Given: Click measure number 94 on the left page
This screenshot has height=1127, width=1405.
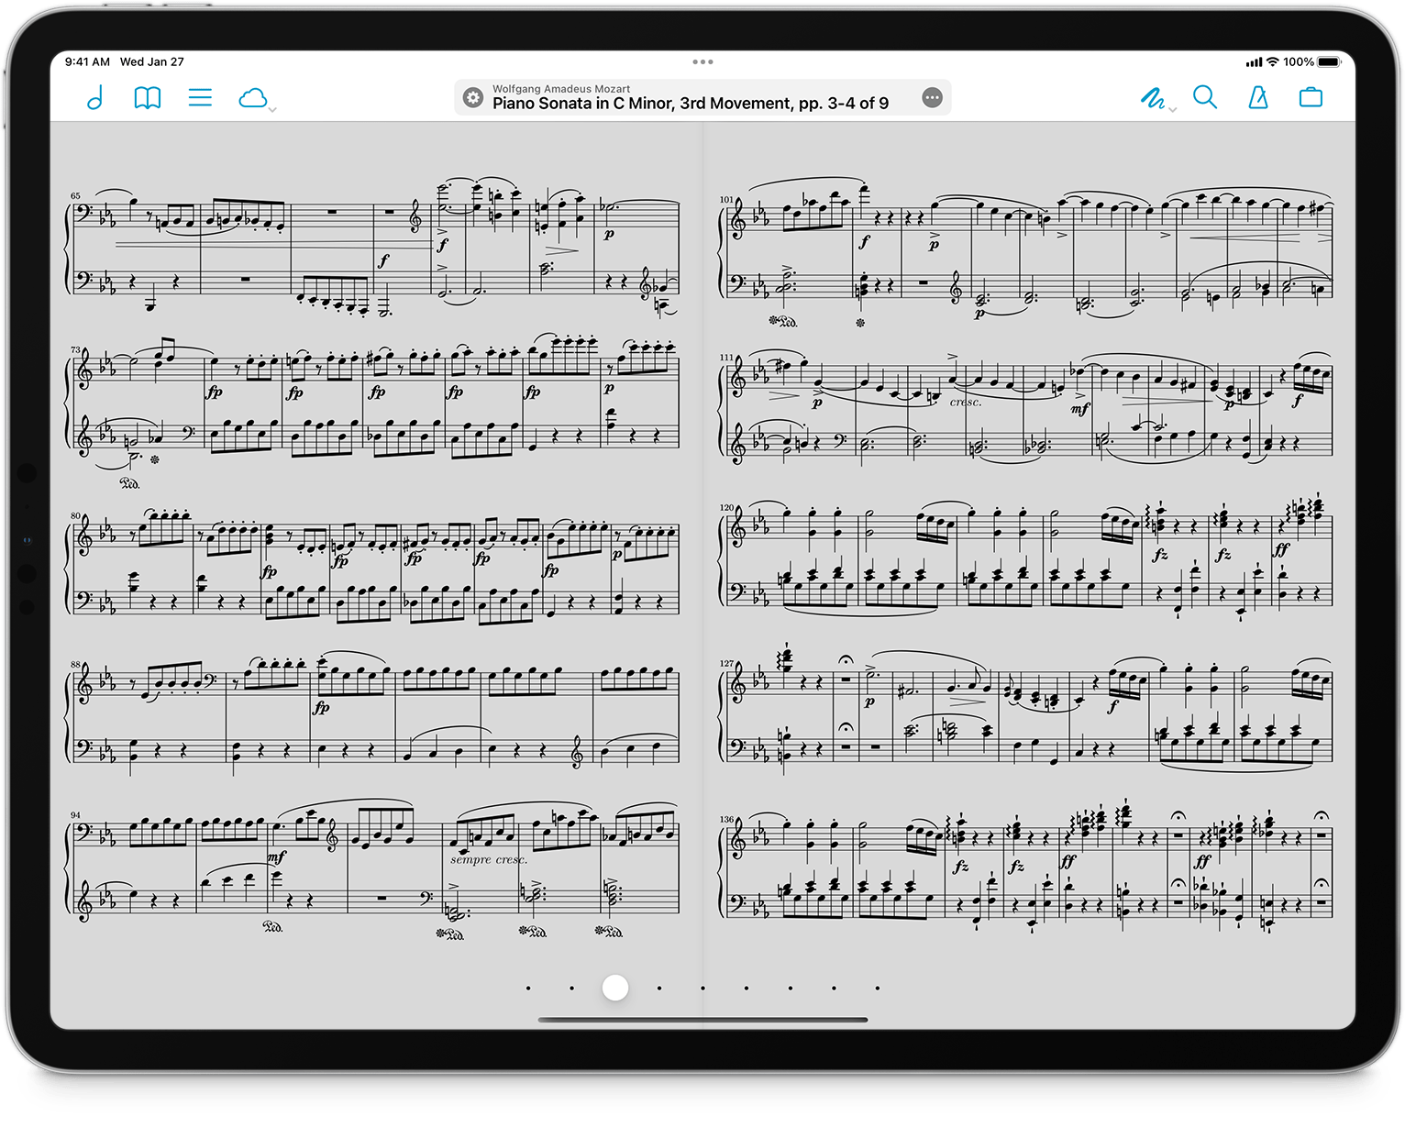Looking at the screenshot, I should click(x=75, y=814).
